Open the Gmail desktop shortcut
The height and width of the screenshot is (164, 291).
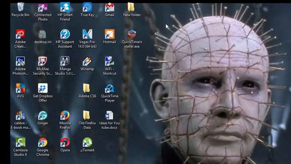click(x=110, y=7)
